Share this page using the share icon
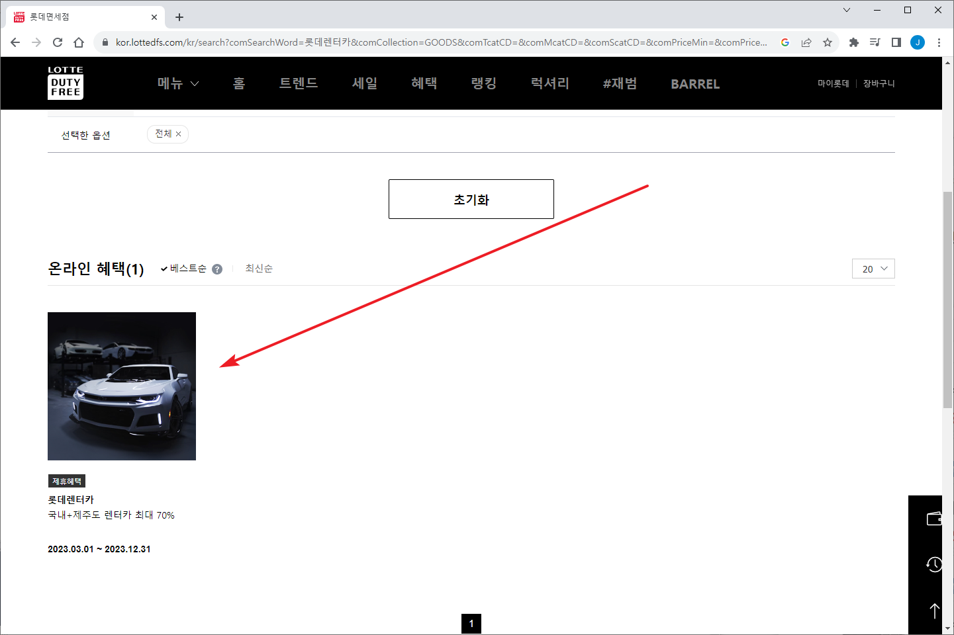Viewport: 954px width, 635px height. (x=806, y=42)
